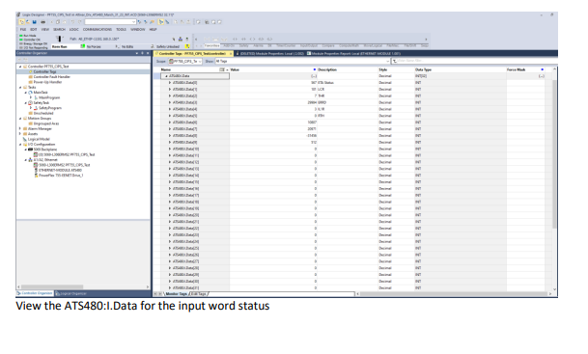Collapse the I/O Configuration tree node
This screenshot has width=588, height=354.
[20, 145]
